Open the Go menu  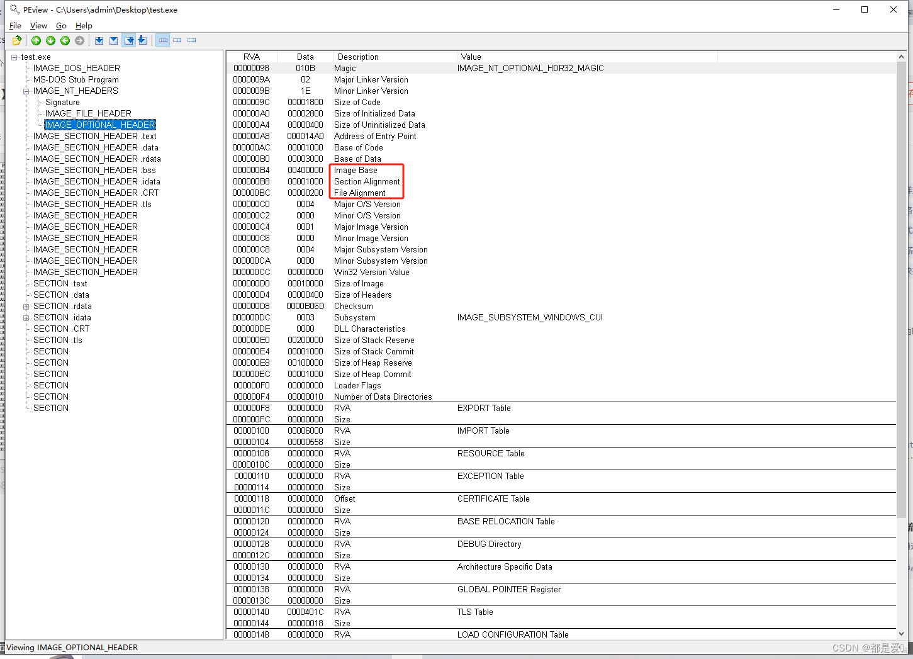click(x=61, y=26)
